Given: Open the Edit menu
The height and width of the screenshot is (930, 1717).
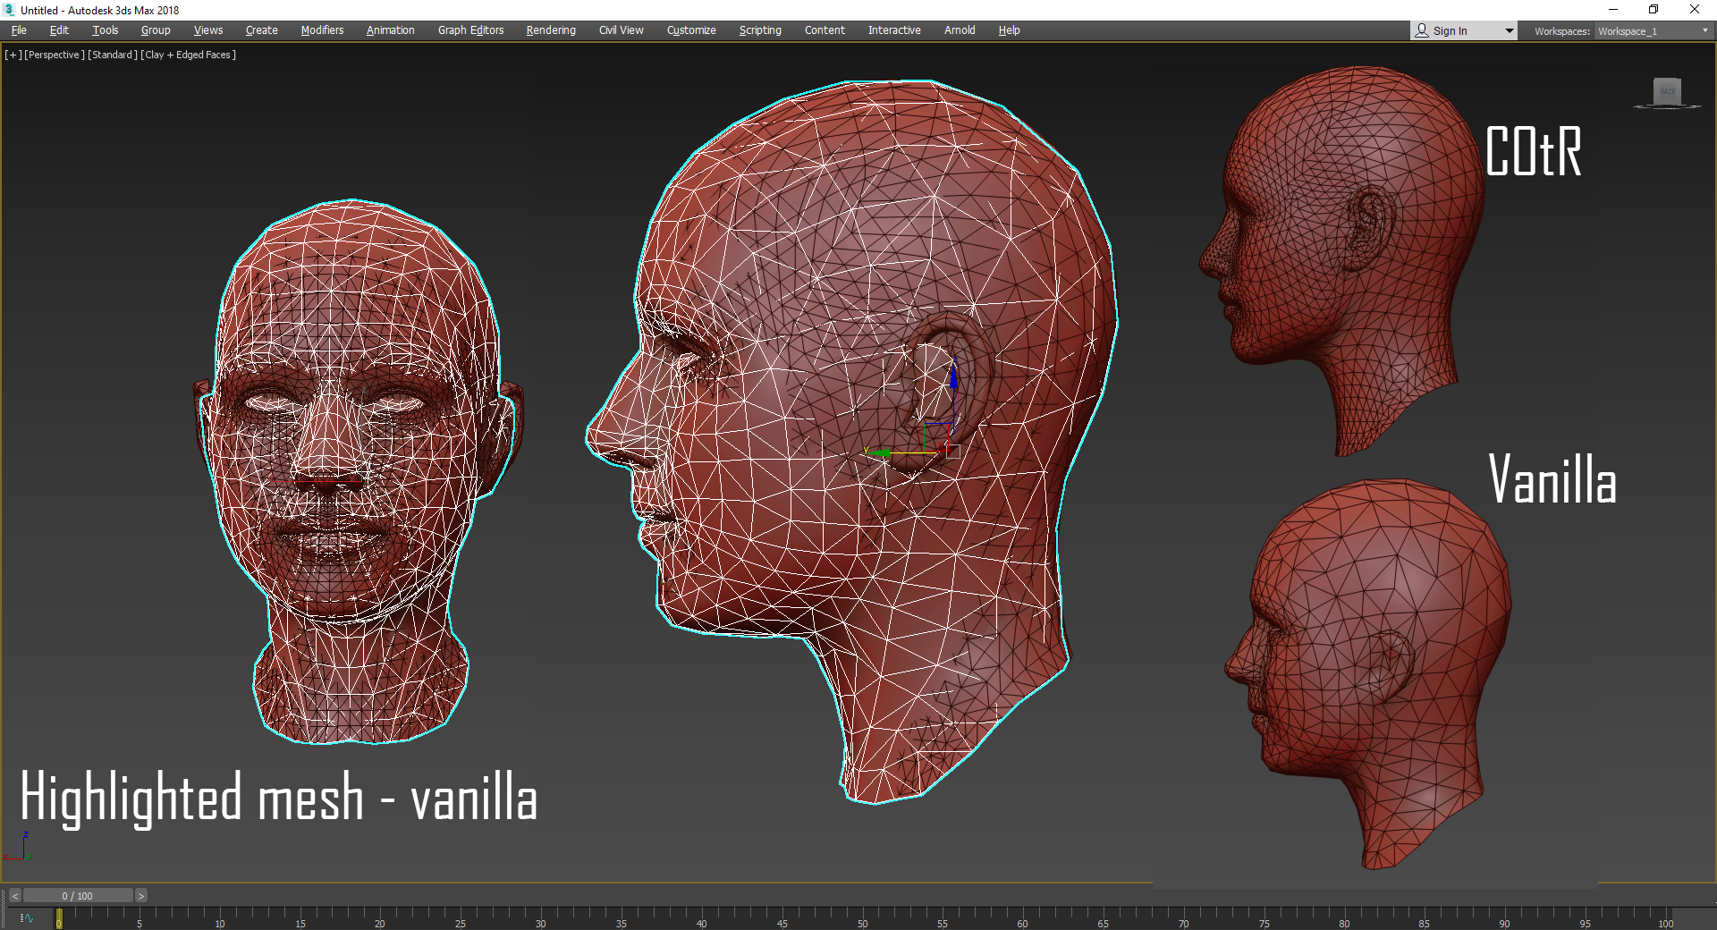Looking at the screenshot, I should 59,30.
